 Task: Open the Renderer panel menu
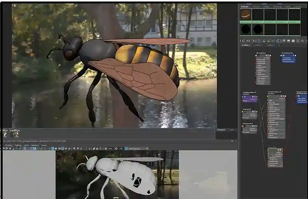pyautogui.click(x=35, y=145)
